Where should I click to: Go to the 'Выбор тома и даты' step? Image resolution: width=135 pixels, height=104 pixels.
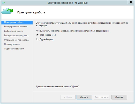(14, 31)
